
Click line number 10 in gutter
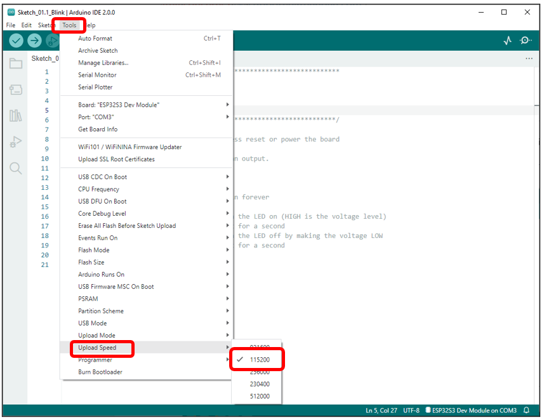click(x=45, y=159)
